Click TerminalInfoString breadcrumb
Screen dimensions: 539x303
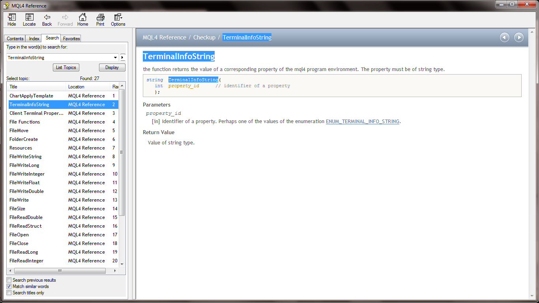point(247,37)
